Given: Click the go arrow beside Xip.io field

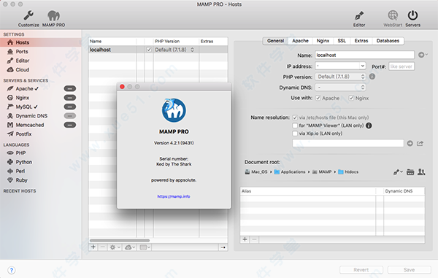Looking at the screenshot, I should pyautogui.click(x=410, y=144).
